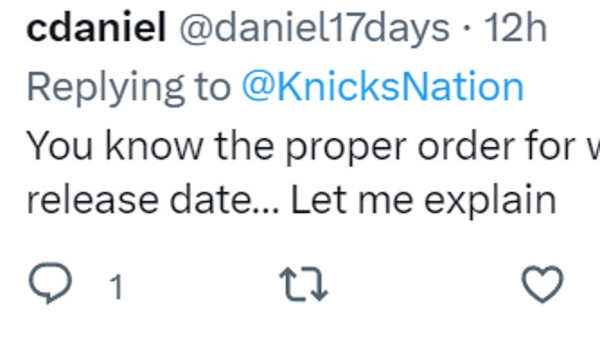This screenshot has height=337, width=600.
Task: View the tweet posted 12h ago
Action: tap(515, 29)
